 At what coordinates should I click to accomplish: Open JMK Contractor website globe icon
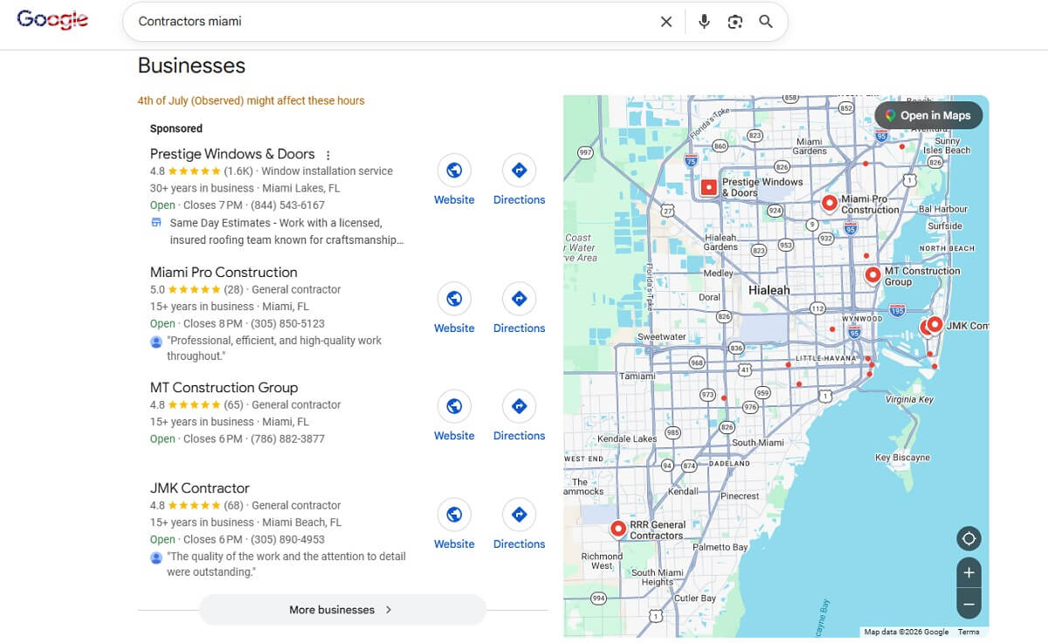(x=454, y=515)
